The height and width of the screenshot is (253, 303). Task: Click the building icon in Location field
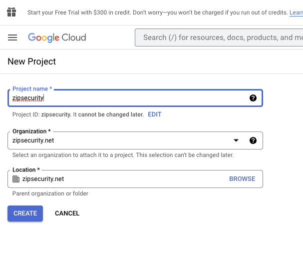tap(16, 179)
